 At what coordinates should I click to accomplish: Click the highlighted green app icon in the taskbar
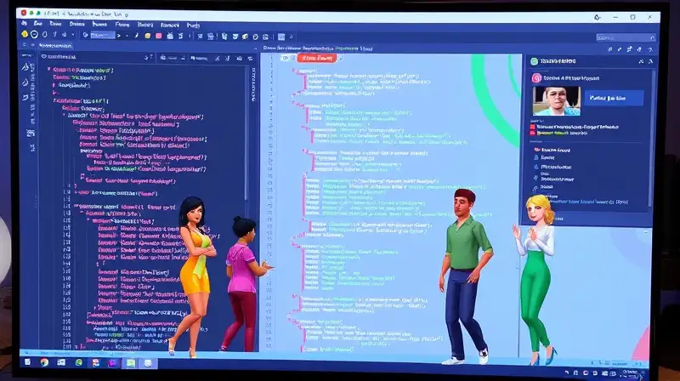point(131,363)
